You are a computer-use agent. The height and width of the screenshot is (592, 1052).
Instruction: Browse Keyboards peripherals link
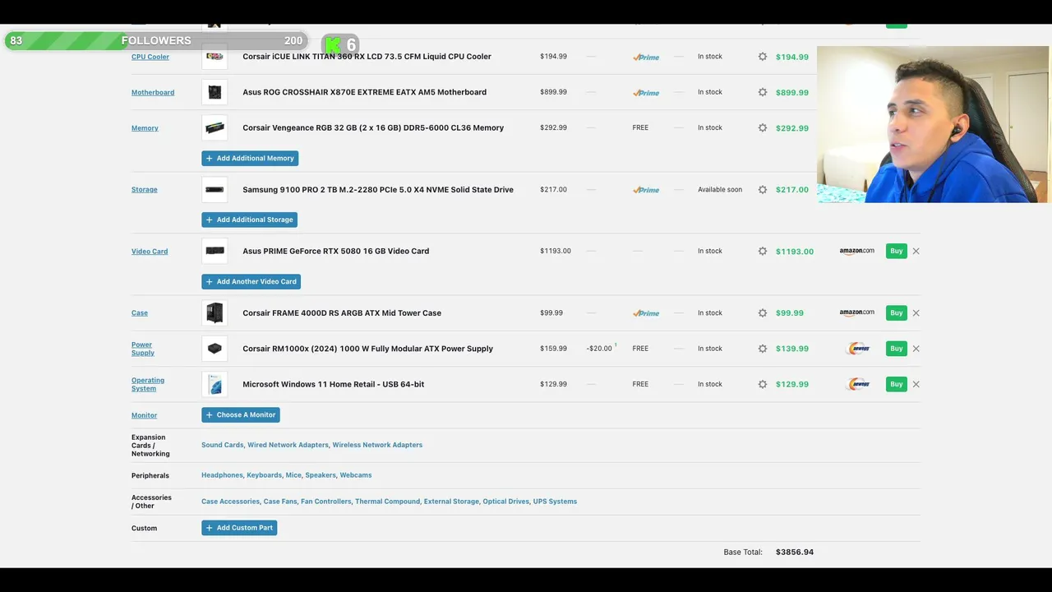tap(264, 475)
